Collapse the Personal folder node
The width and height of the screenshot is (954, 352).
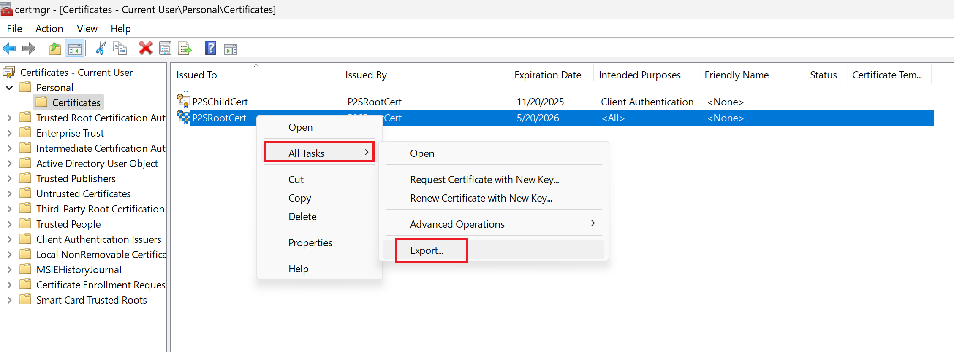(10, 88)
